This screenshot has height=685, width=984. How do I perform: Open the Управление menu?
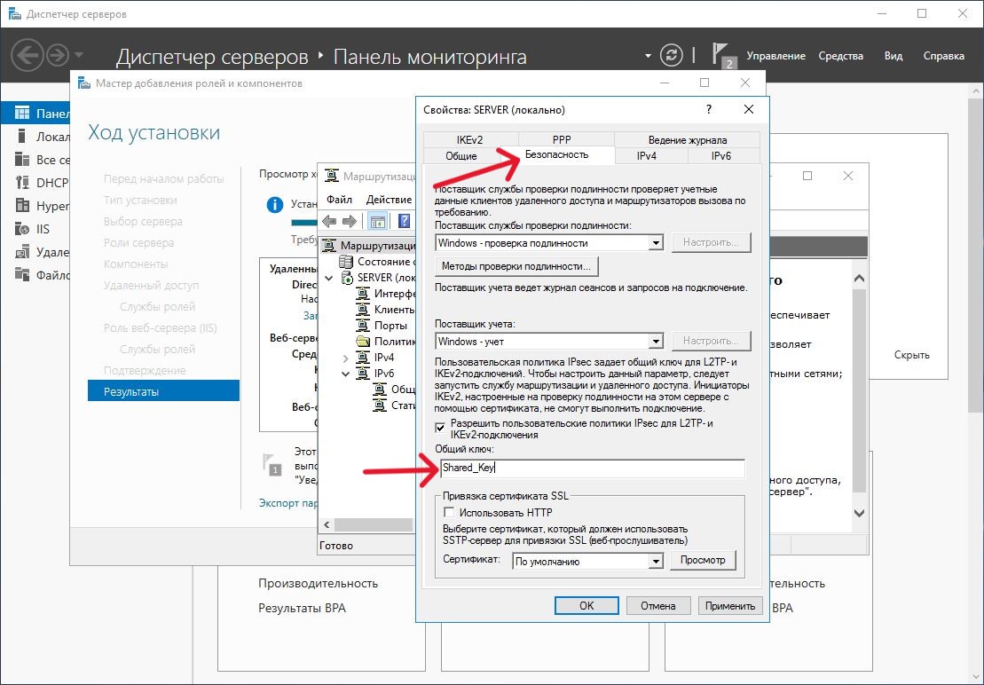775,56
